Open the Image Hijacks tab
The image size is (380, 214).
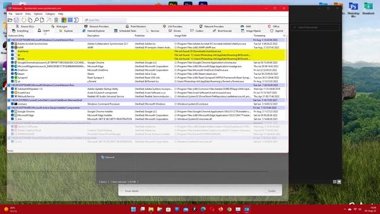251,31
